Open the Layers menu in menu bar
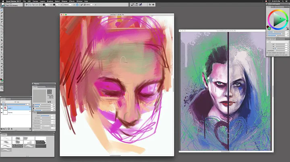The image size is (290, 162). point(42,1)
